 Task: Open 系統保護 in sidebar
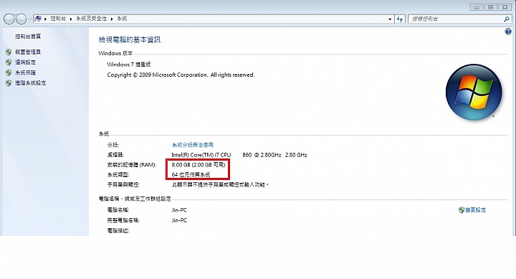coord(25,72)
